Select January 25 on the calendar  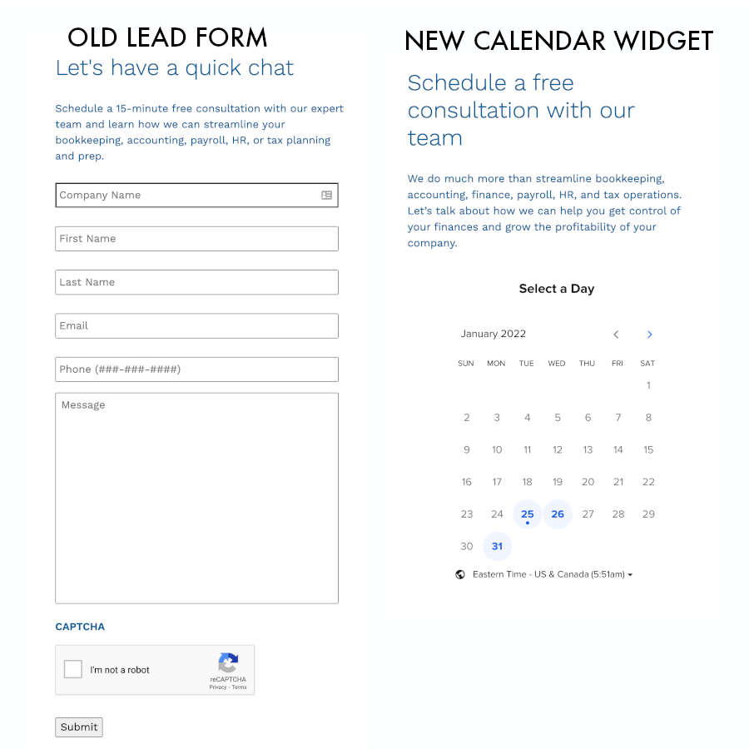[x=528, y=514]
